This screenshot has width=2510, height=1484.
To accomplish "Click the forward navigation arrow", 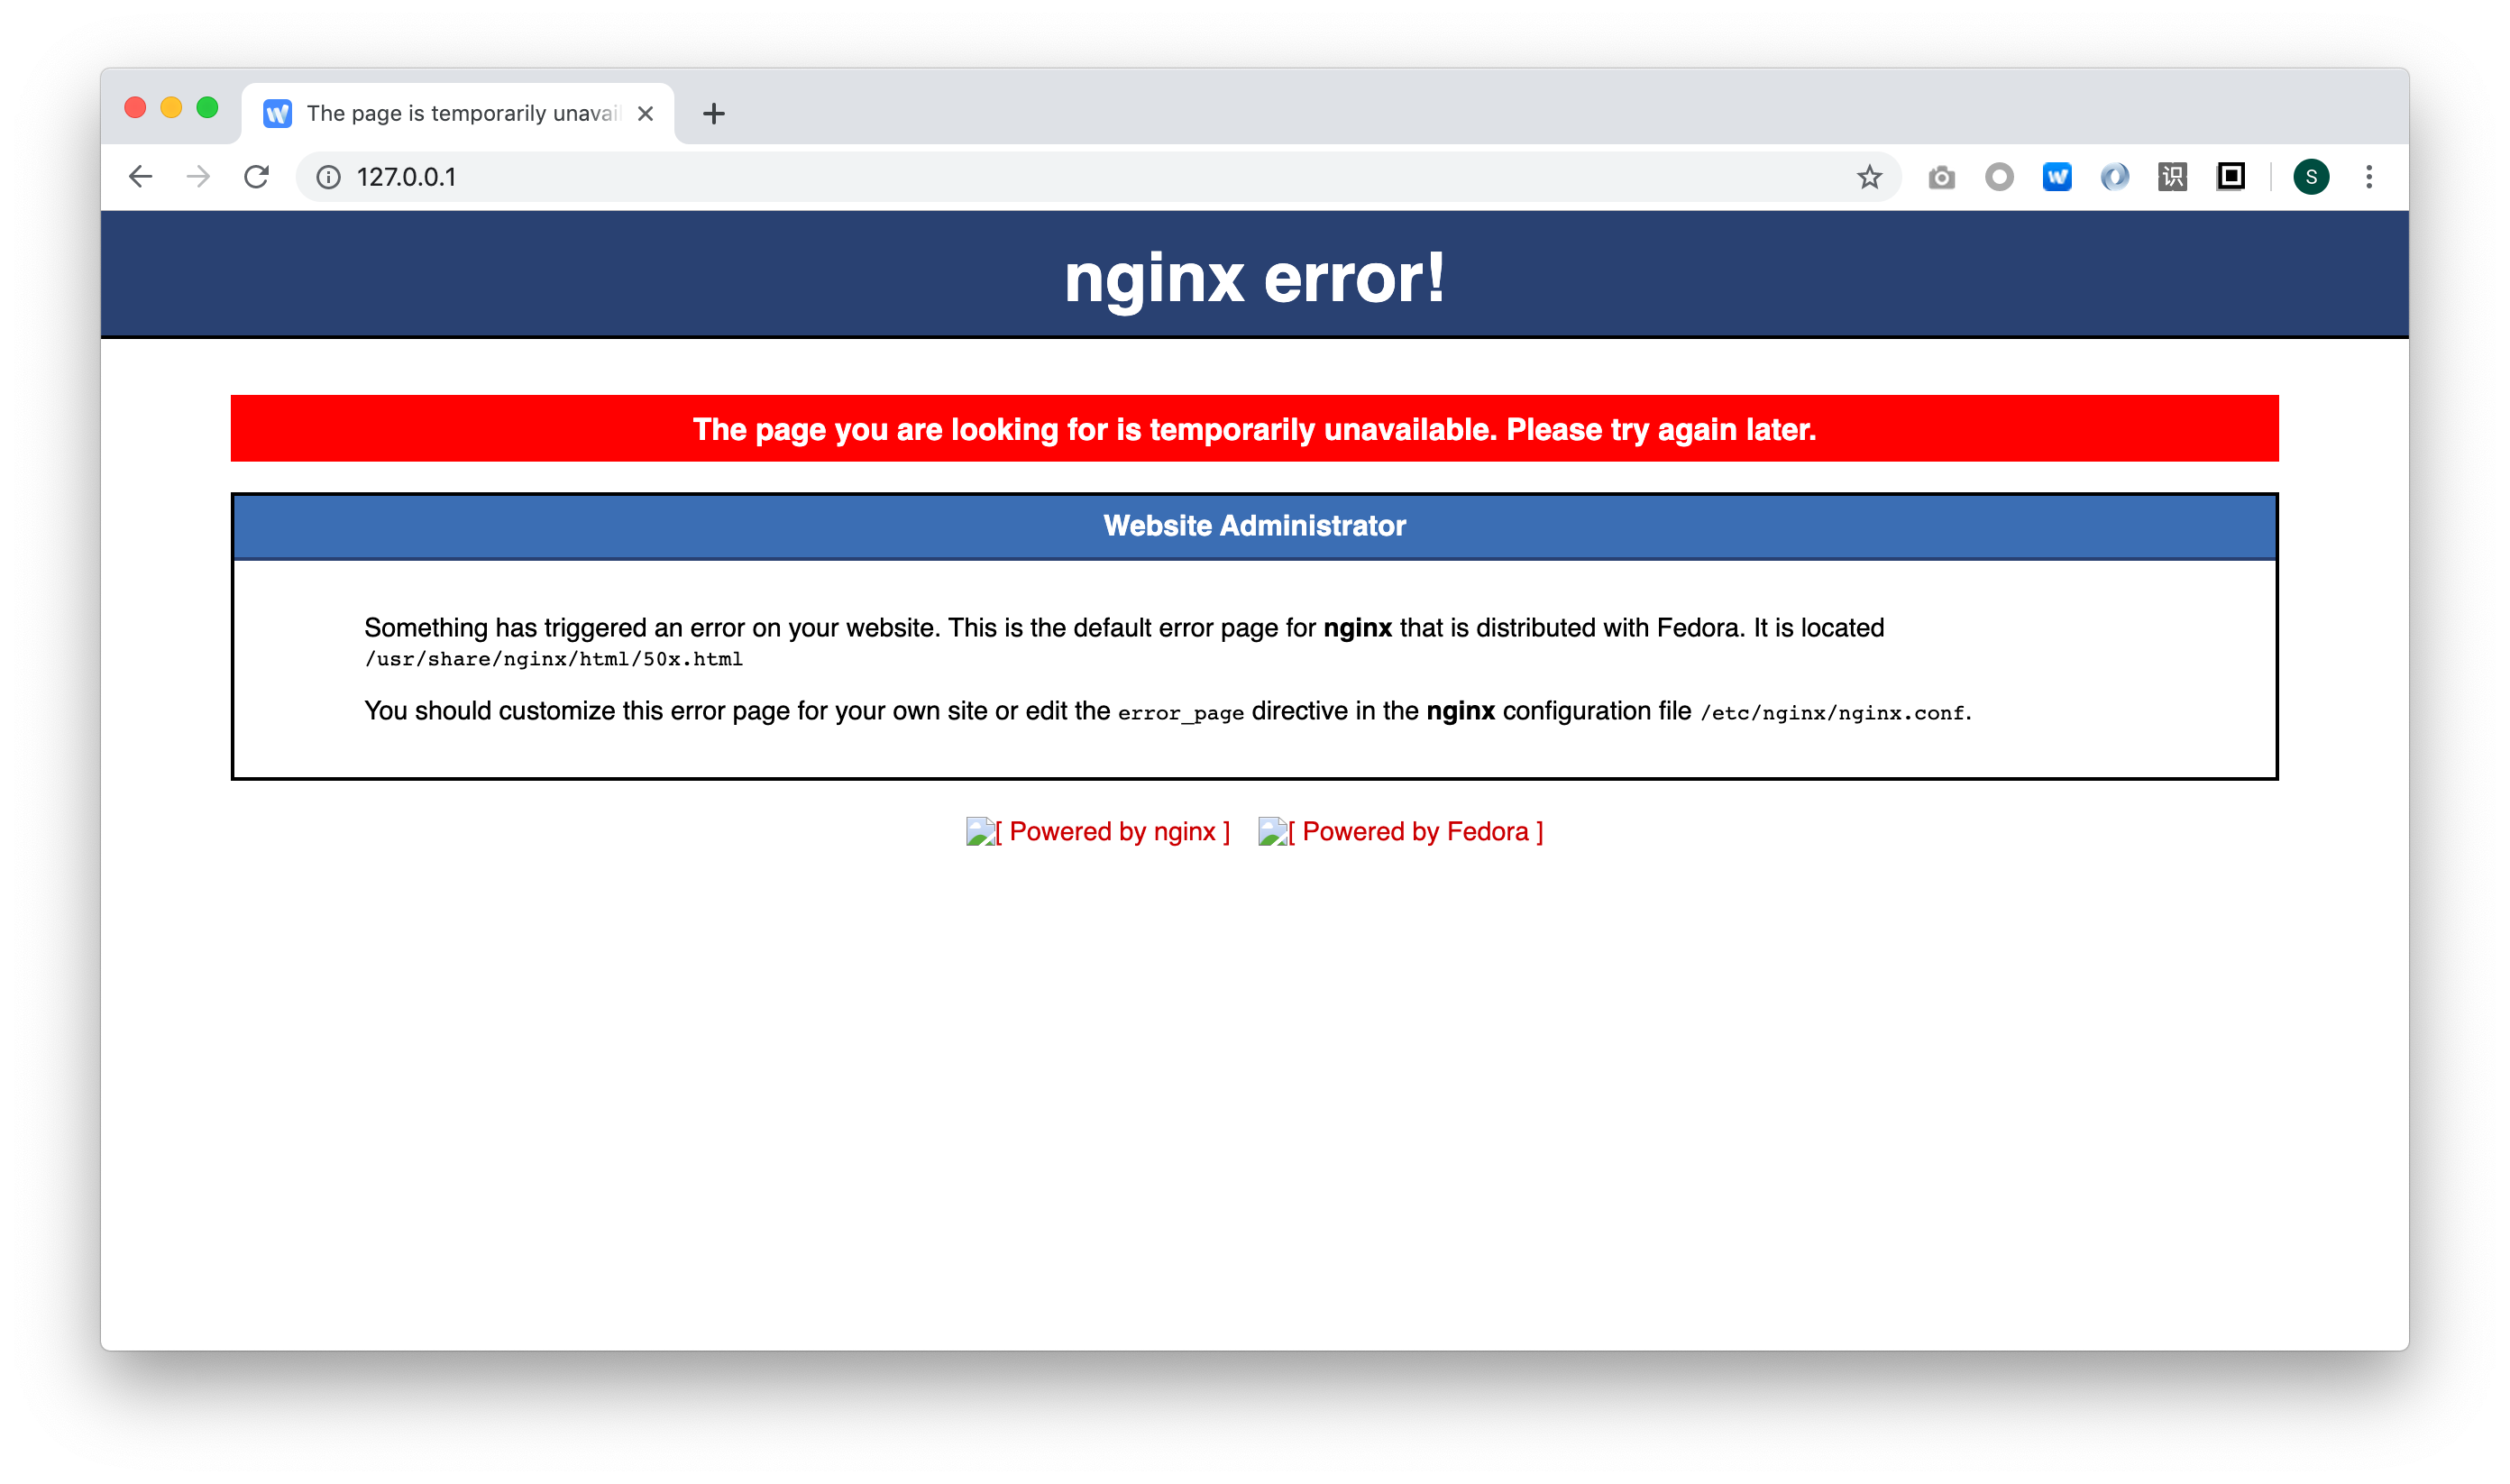I will 198,177.
